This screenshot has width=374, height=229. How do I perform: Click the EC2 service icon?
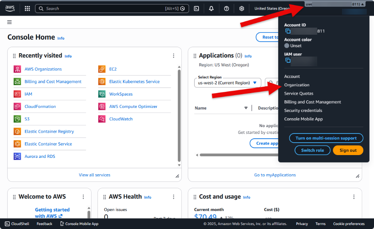click(102, 69)
